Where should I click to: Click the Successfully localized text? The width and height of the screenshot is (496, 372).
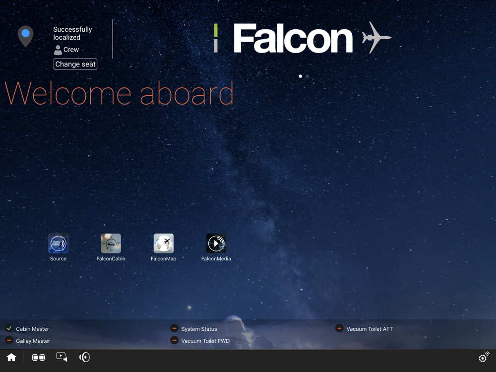click(72, 33)
